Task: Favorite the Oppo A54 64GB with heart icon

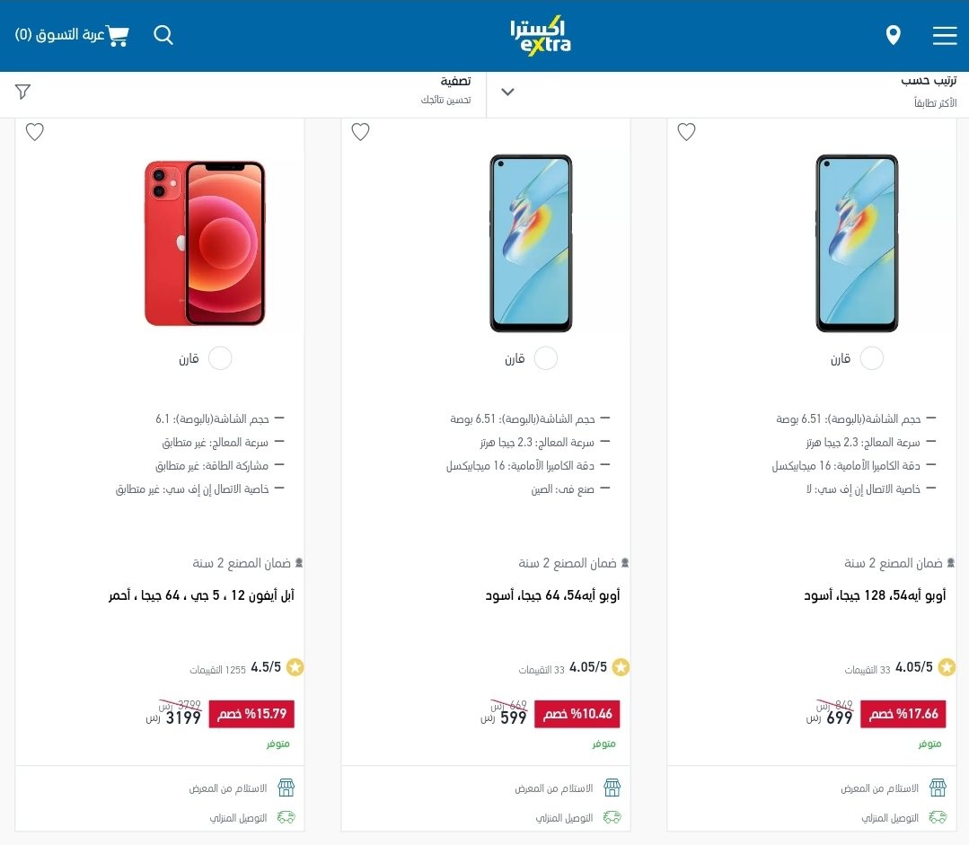Action: [x=360, y=132]
